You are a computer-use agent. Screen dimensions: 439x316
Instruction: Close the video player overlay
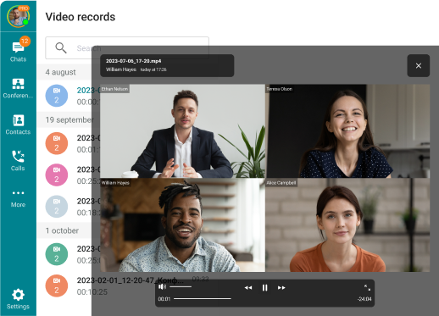click(419, 66)
